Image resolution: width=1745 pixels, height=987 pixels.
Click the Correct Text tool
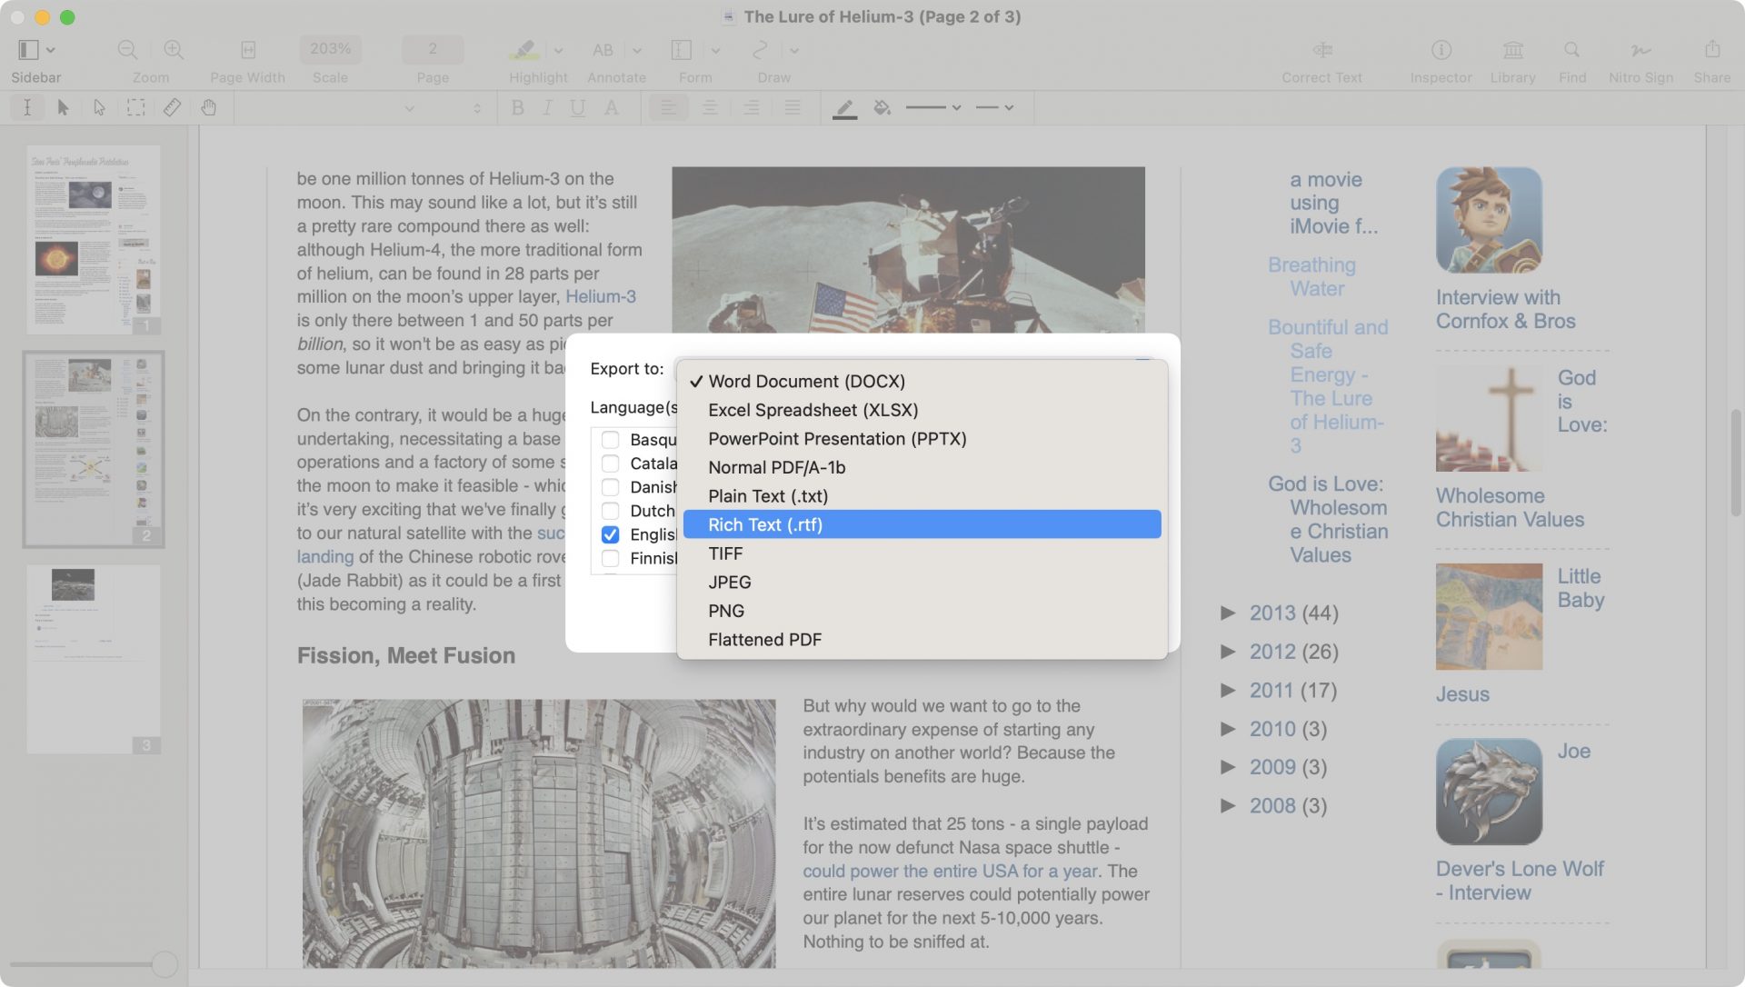click(x=1321, y=50)
